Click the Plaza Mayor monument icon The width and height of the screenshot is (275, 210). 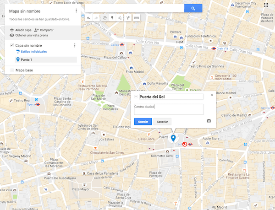click(85, 185)
